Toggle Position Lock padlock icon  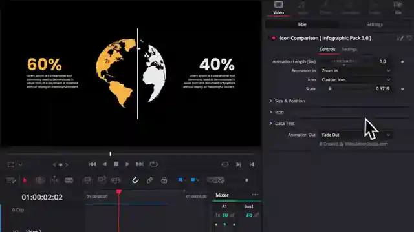point(164,180)
